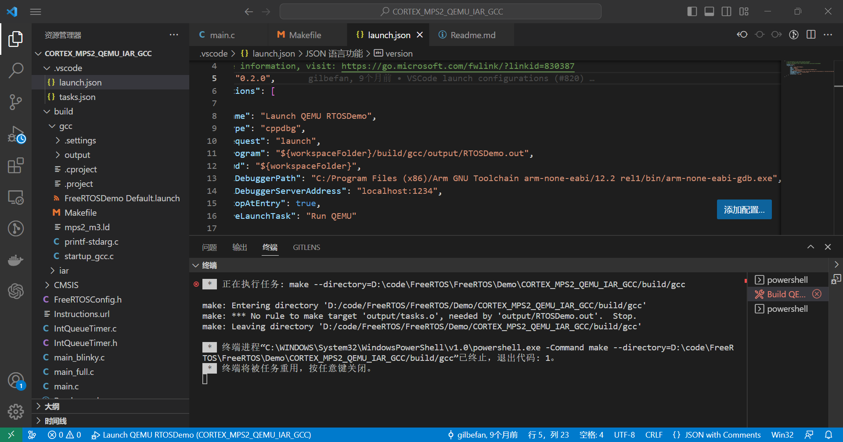The height and width of the screenshot is (442, 843).
Task: Kill the Build QEMU terminal task
Action: (x=817, y=294)
